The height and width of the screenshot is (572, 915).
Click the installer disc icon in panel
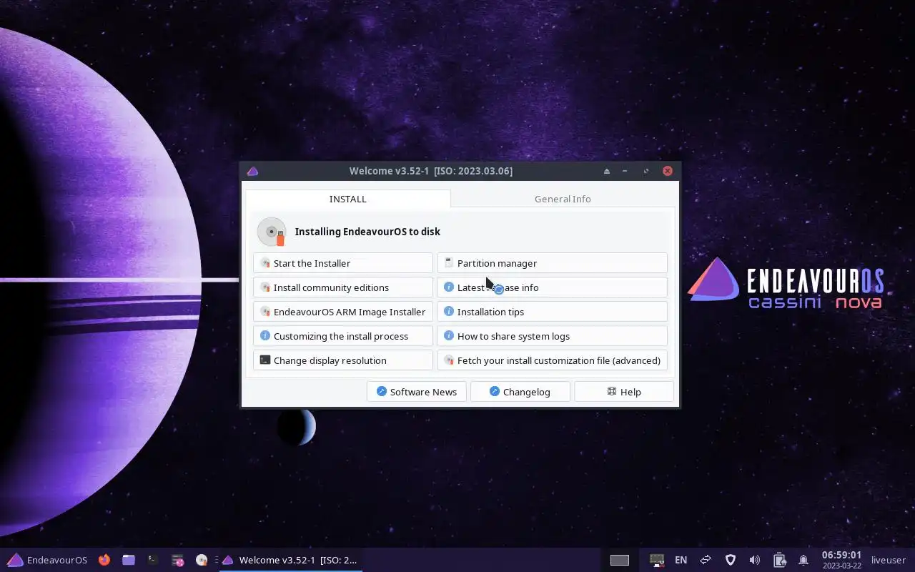[202, 560]
